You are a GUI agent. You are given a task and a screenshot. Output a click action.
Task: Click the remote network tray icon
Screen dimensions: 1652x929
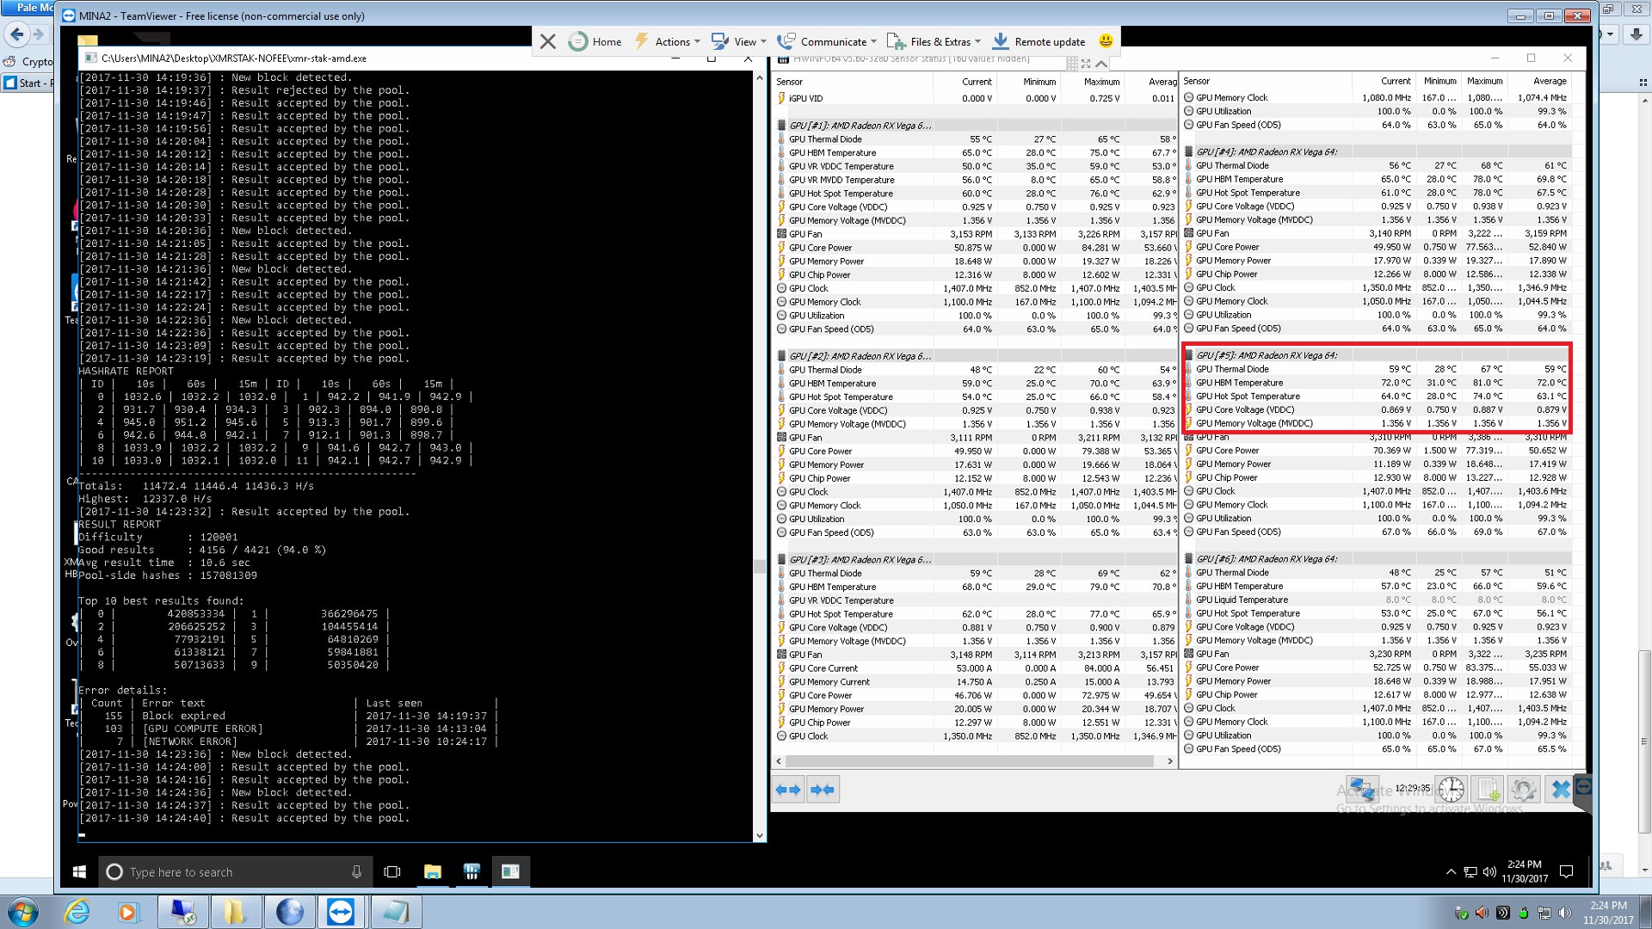point(1470,871)
